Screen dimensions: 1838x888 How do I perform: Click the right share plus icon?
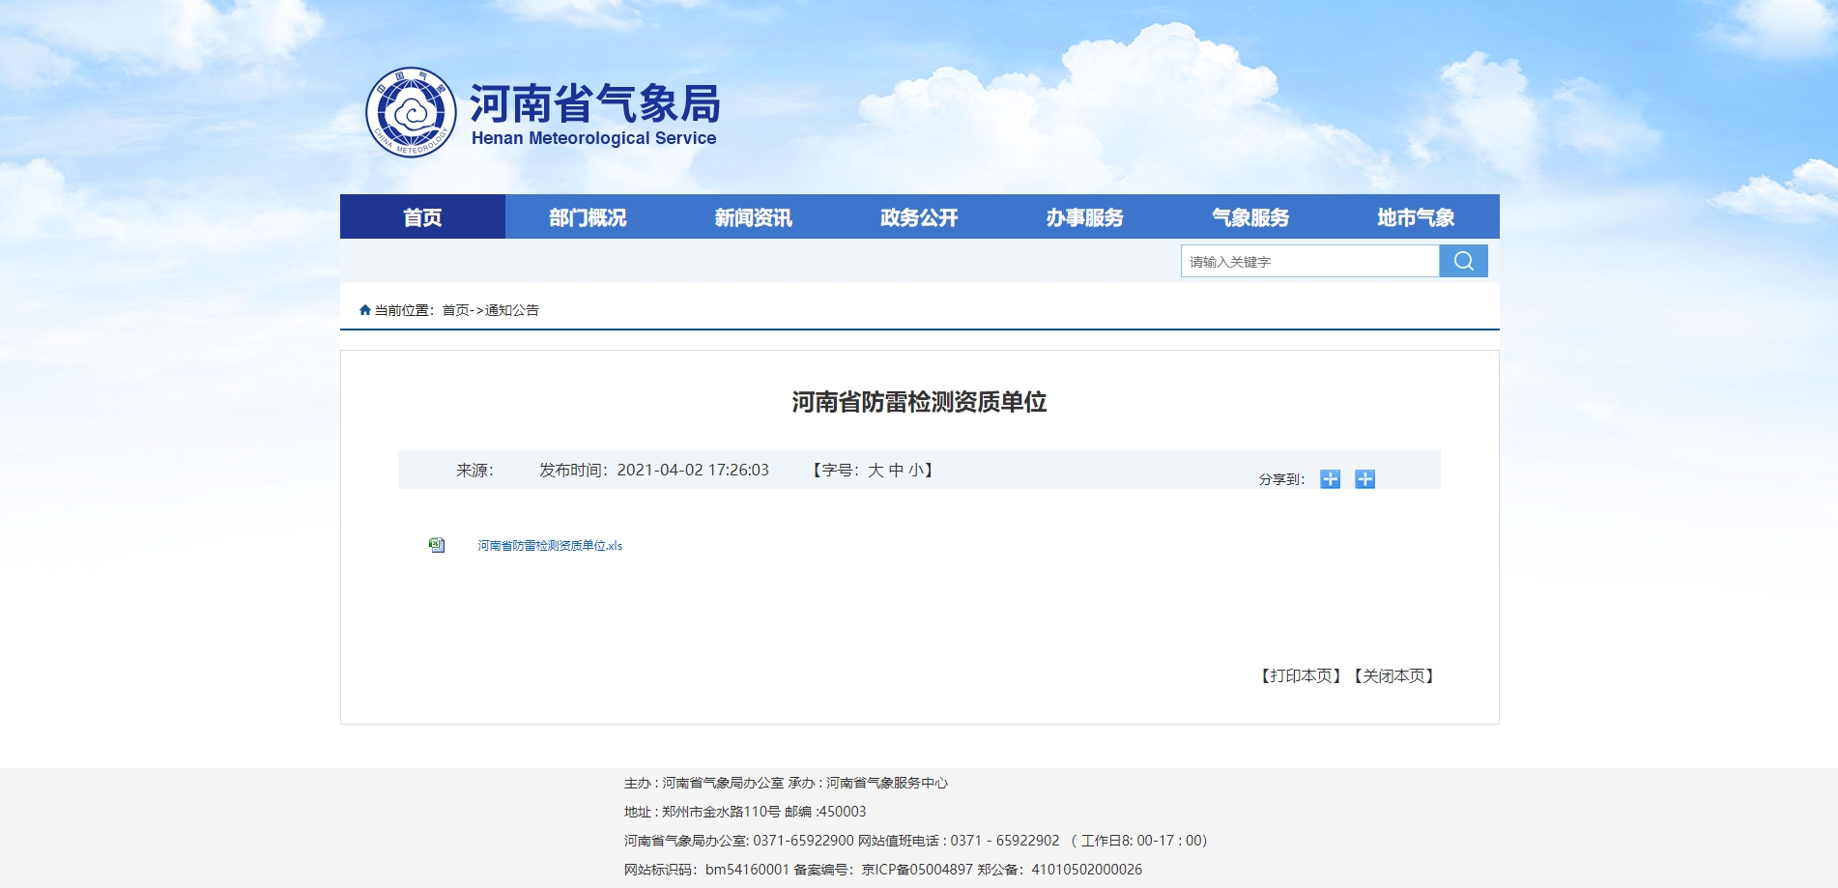1364,479
